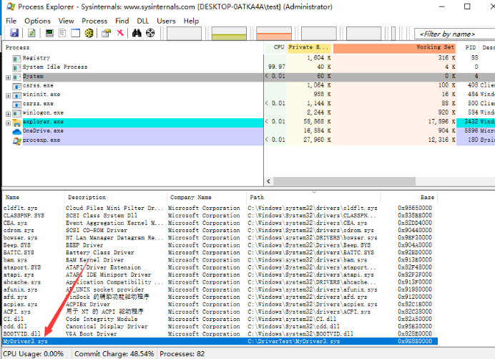Open the Options menu
The image size is (495, 359).
pyautogui.click(x=38, y=21)
